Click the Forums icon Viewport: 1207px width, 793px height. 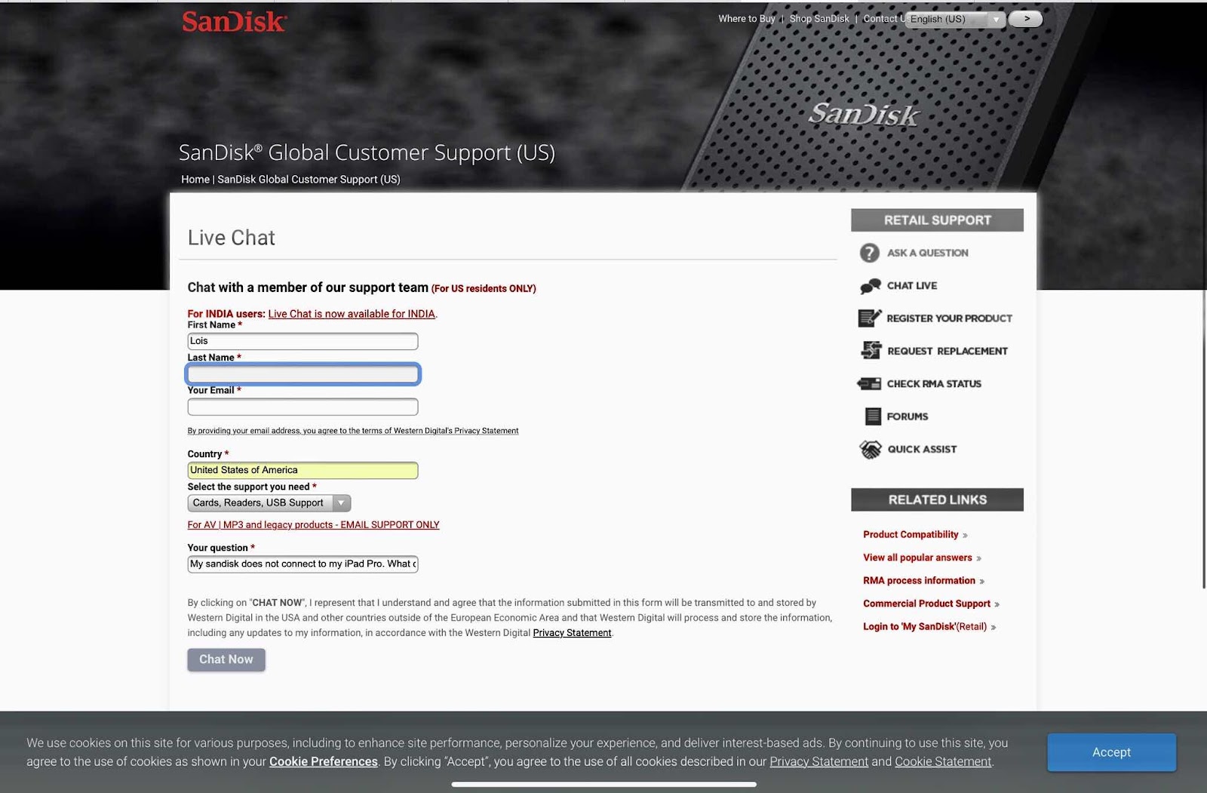(x=873, y=416)
